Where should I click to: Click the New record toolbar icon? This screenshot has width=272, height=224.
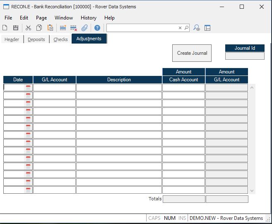[5, 28]
